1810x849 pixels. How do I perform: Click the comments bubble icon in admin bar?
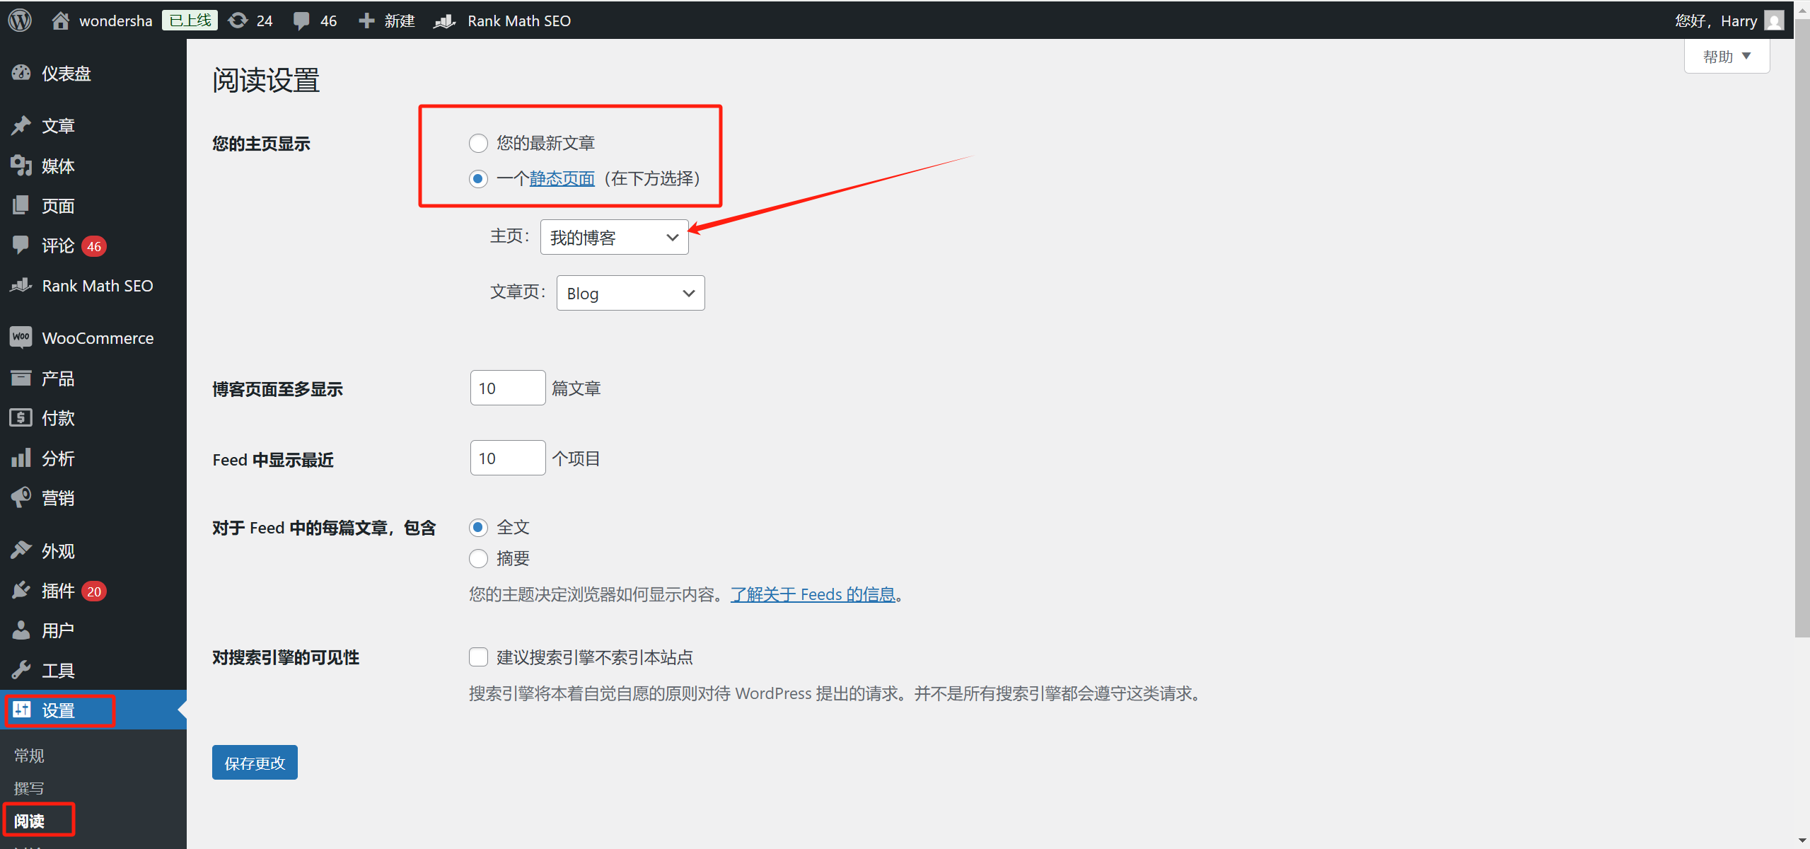(301, 20)
